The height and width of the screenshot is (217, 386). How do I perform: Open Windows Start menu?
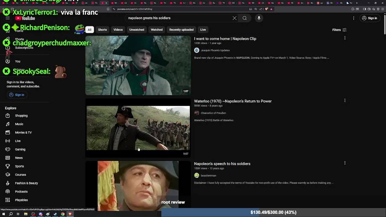[x=4, y=214]
